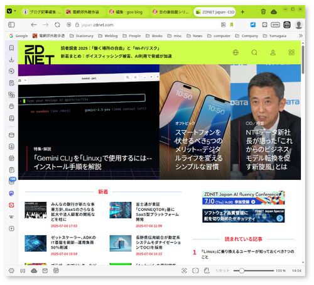
Task: Open the Bookmarks panel in sidebar
Action: 11,48
